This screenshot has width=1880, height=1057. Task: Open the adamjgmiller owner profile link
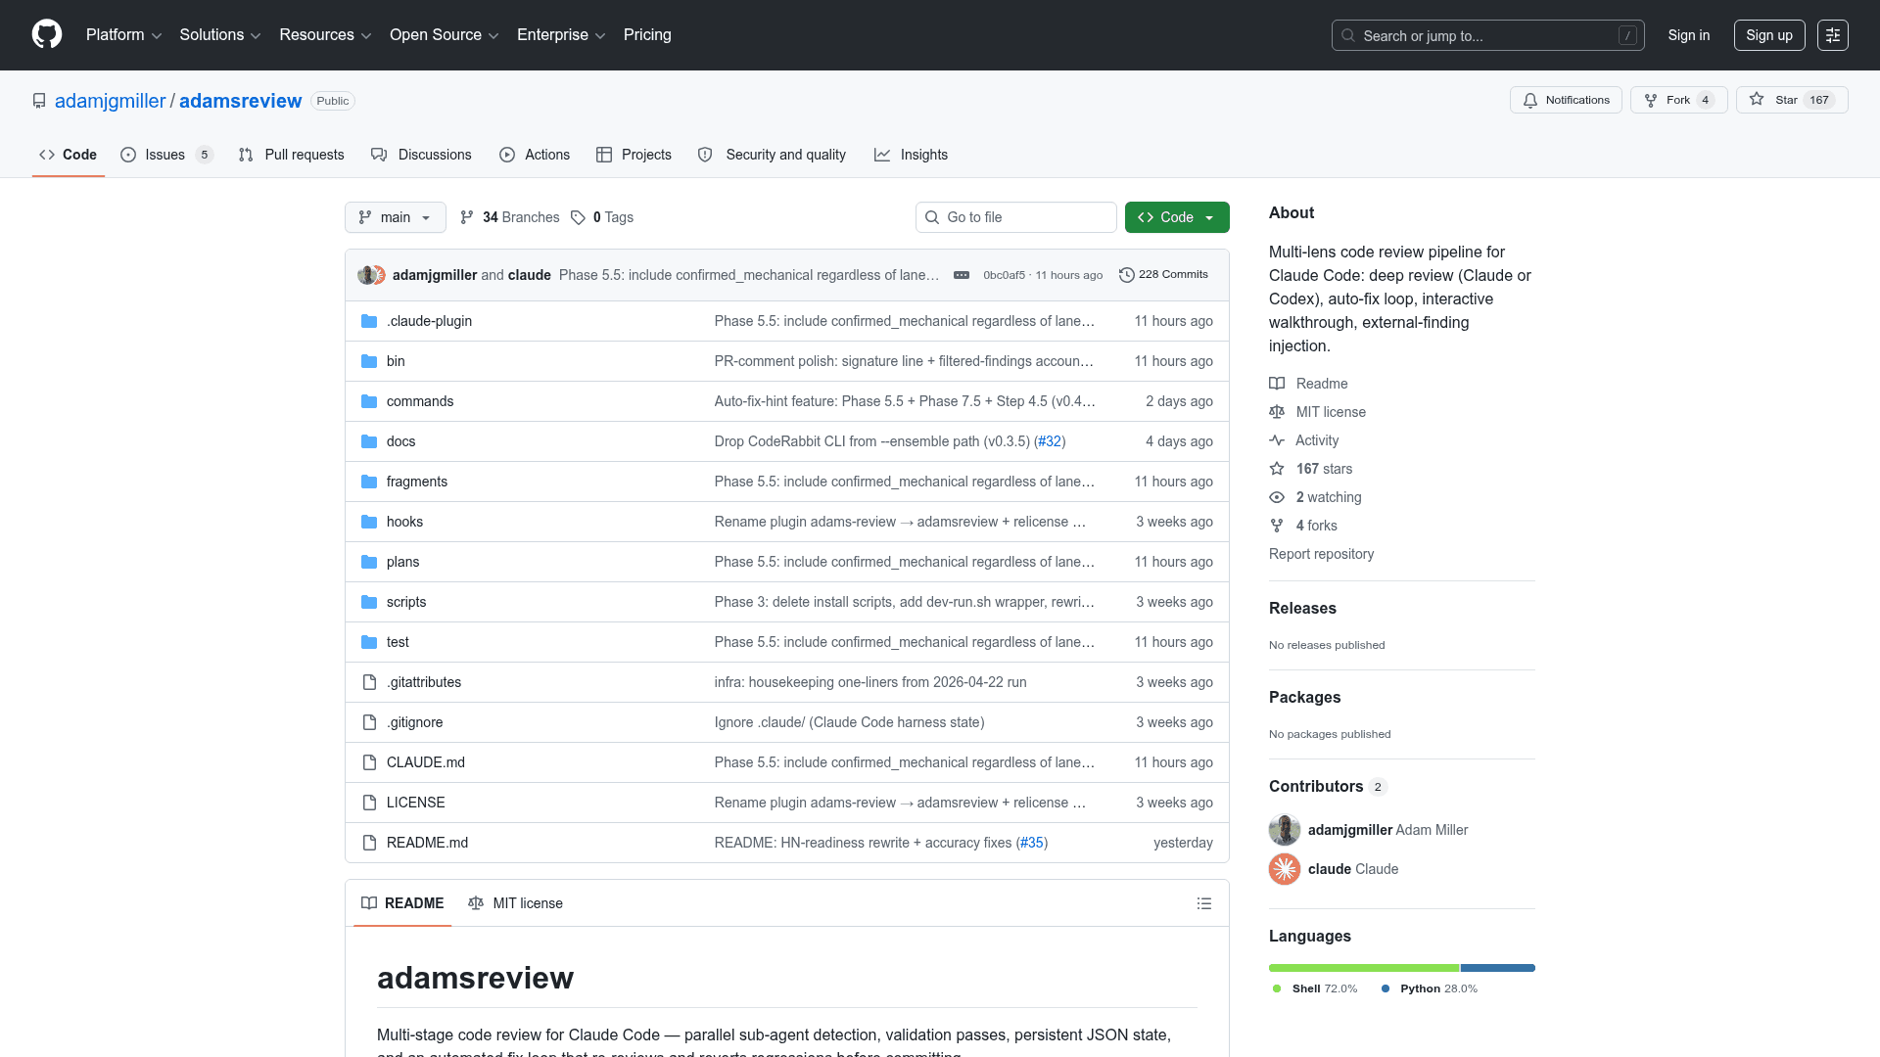point(111,101)
